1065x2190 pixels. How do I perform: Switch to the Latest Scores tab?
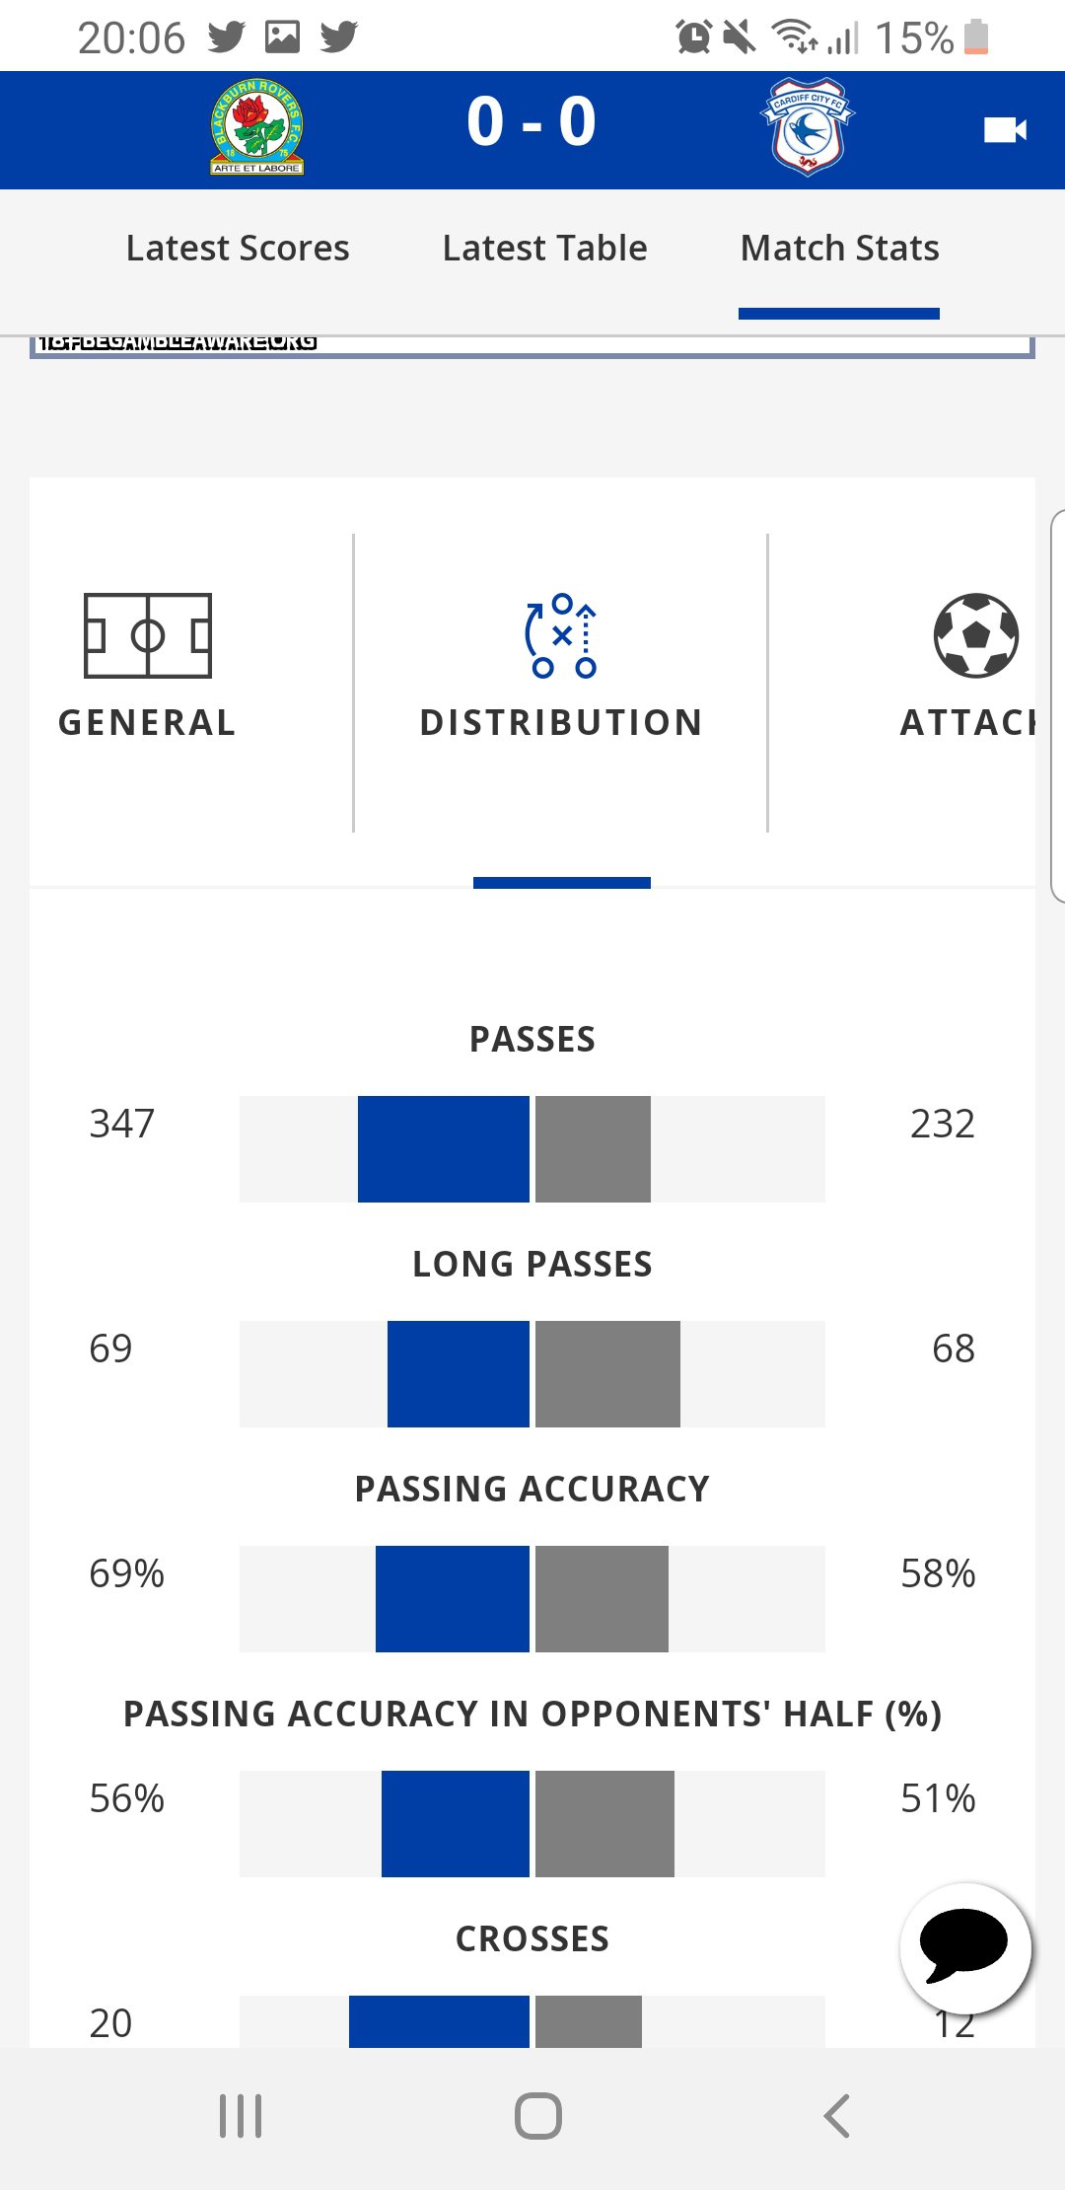click(x=238, y=248)
